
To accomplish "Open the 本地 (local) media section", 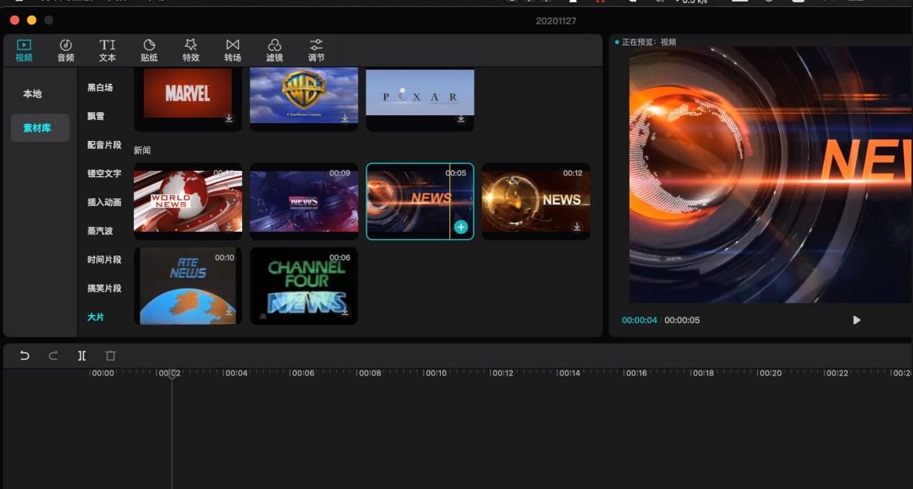I will point(33,94).
